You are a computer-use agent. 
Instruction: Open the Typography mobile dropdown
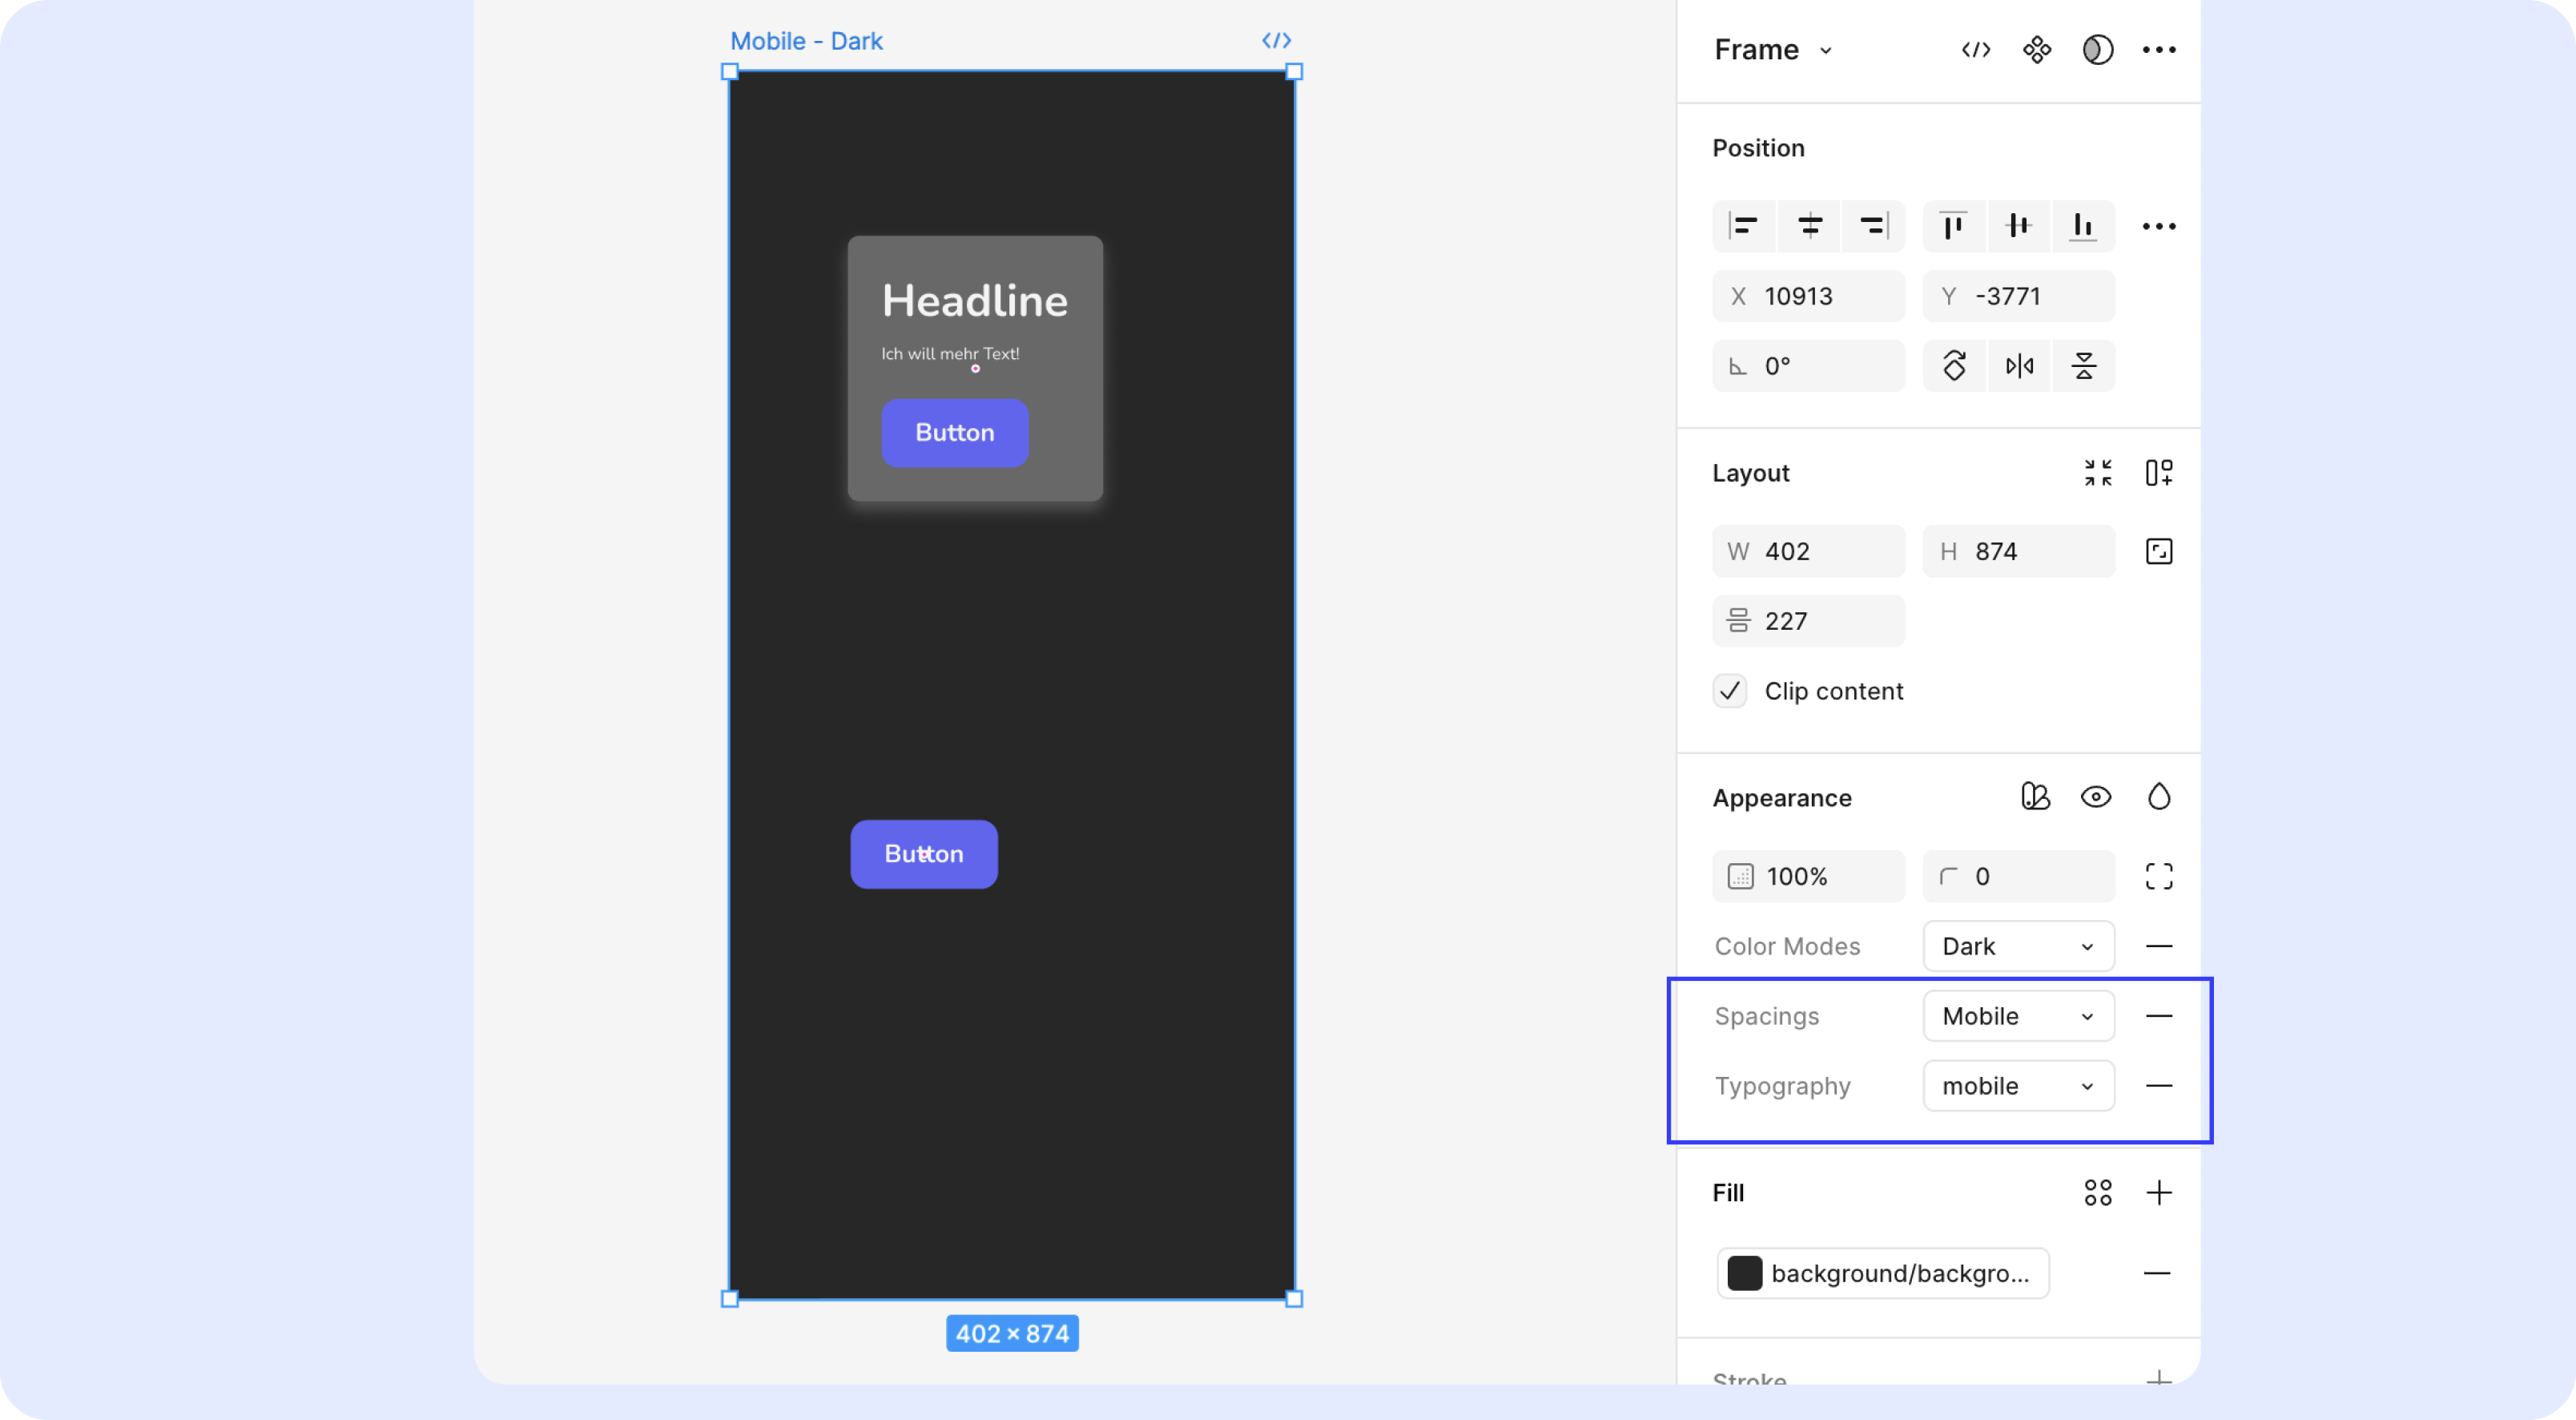2018,1087
